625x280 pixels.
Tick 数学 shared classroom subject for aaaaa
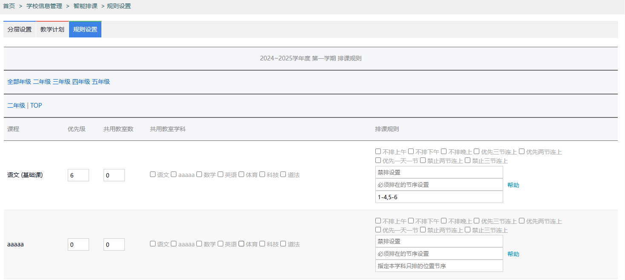(199, 244)
